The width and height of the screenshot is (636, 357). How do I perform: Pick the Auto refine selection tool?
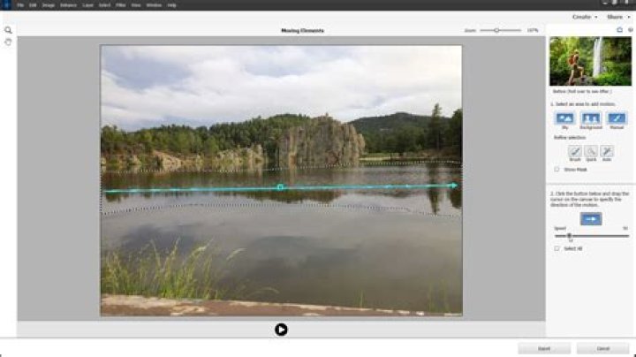point(607,151)
